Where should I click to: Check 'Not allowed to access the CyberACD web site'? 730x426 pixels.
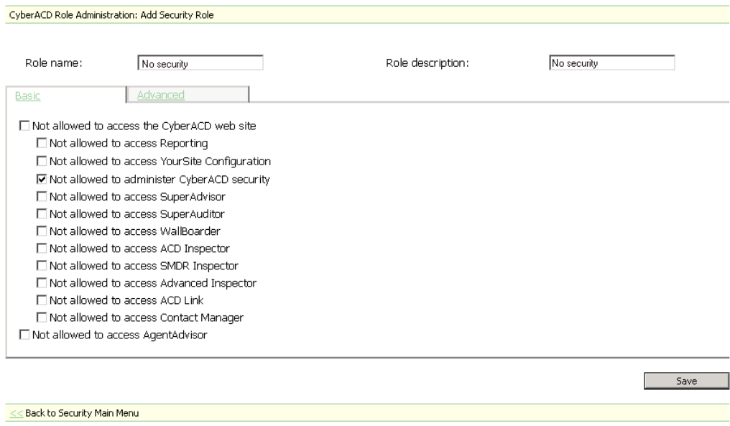tap(25, 126)
